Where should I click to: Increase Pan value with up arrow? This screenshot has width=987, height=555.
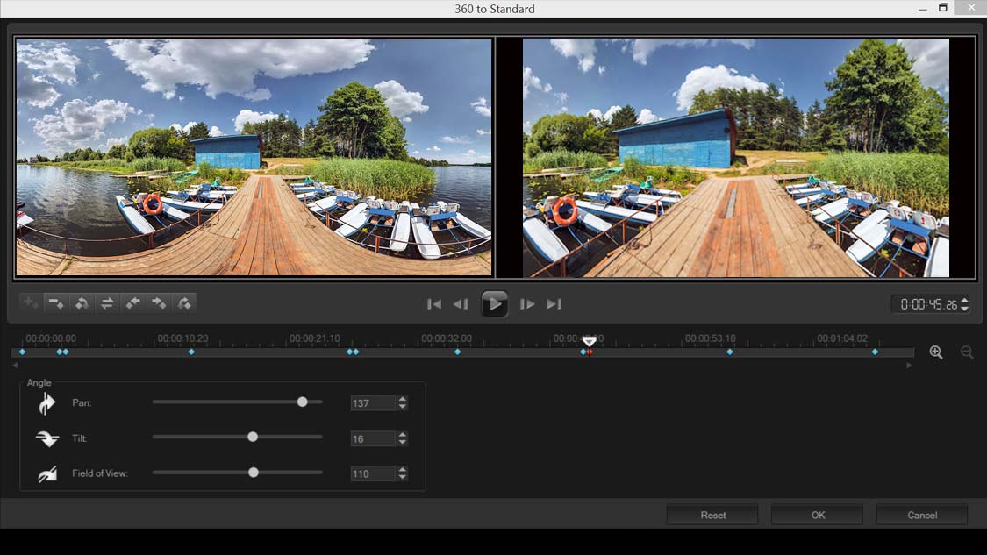(x=403, y=399)
